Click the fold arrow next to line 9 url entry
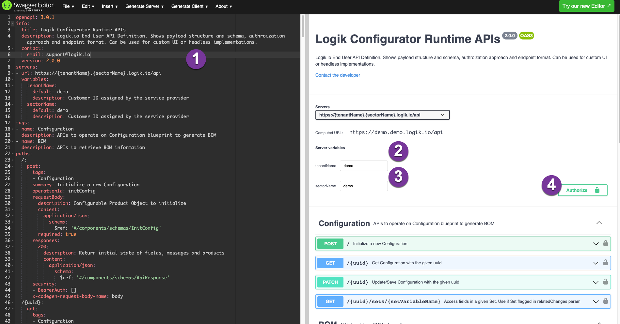 (12, 73)
